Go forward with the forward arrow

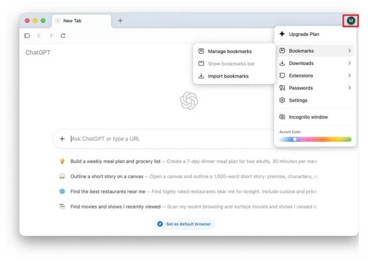point(51,35)
